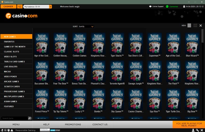The width and height of the screenshot is (205, 132).
Task: Open the bottom bar Menu button
Action: [x=16, y=124]
